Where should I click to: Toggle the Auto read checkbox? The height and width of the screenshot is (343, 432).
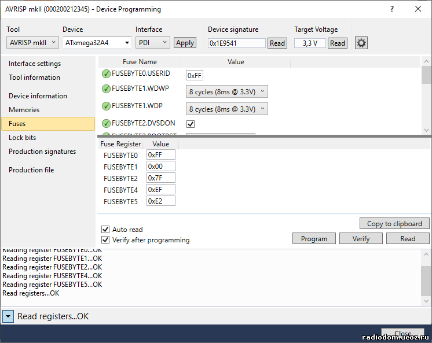click(105, 229)
